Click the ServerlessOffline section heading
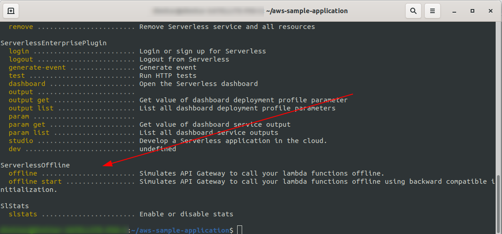The image size is (502, 234). [x=35, y=165]
